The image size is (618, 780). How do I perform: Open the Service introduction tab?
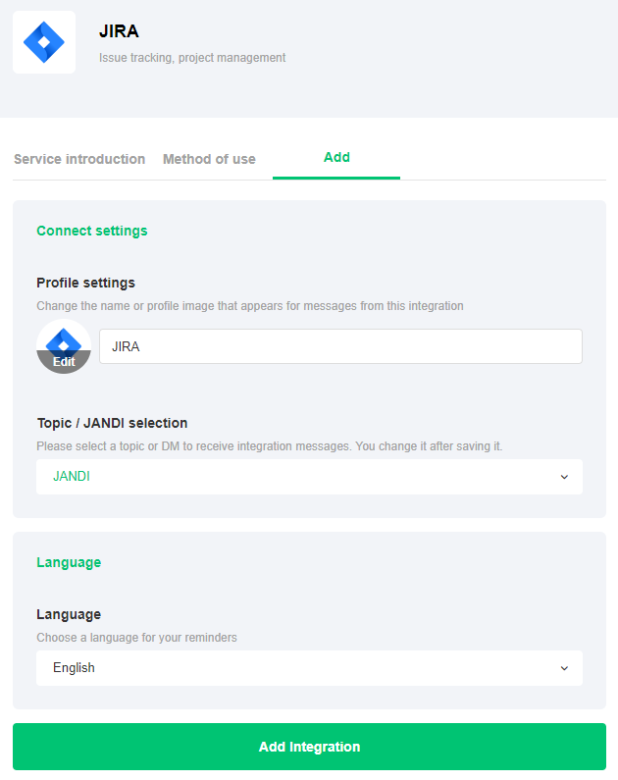(79, 159)
